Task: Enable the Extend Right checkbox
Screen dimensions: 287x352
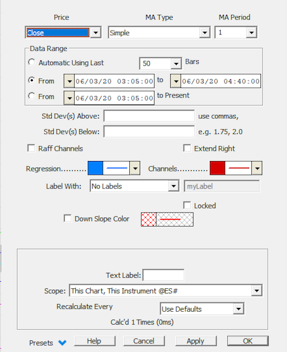Action: (187, 148)
